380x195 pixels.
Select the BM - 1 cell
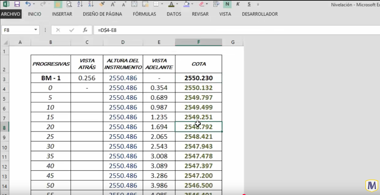50,78
